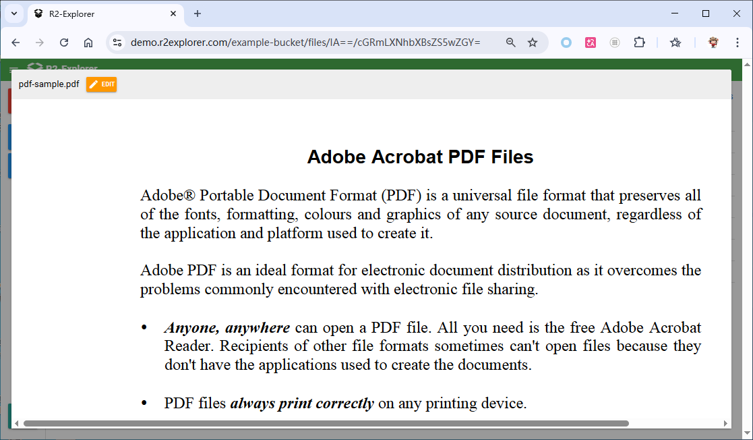Click the address bar URL field
Screen dimensions: 753x440
[303, 43]
